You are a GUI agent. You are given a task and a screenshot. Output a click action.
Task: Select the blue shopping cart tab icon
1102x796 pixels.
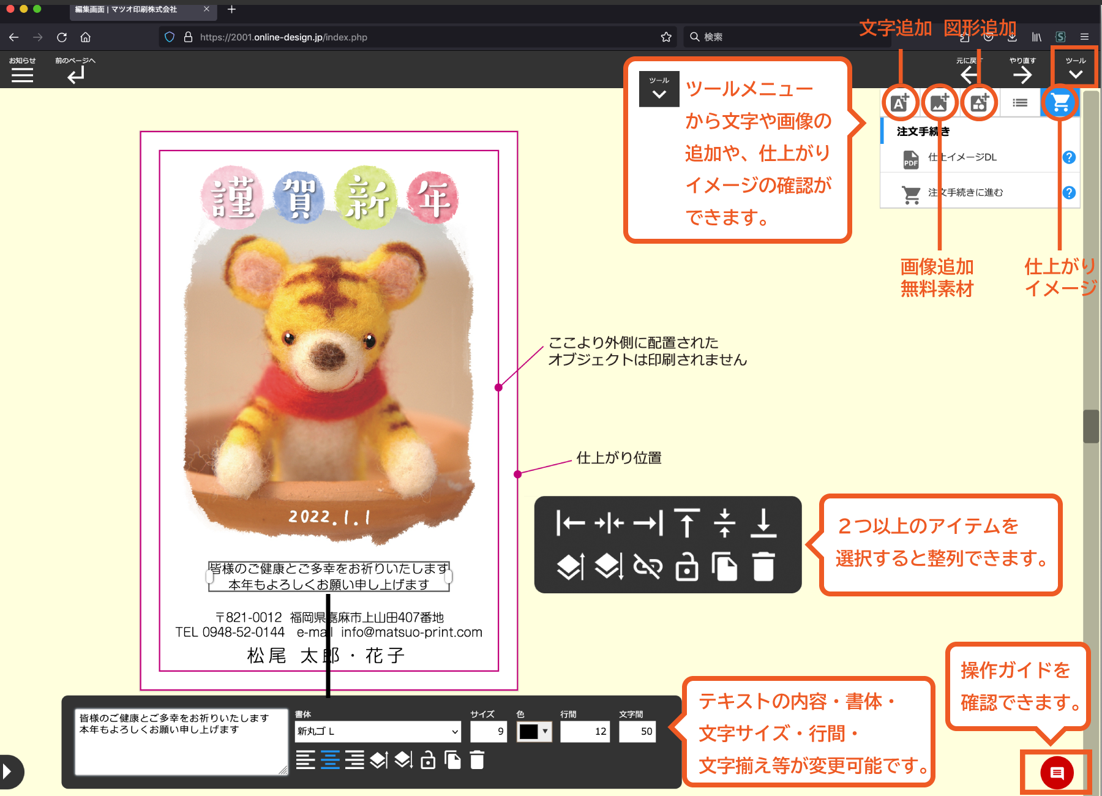point(1060,102)
